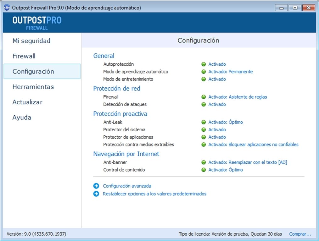This screenshot has height=241, width=319.
Task: Click the green dot for Anti-Leak
Action: pyautogui.click(x=204, y=122)
